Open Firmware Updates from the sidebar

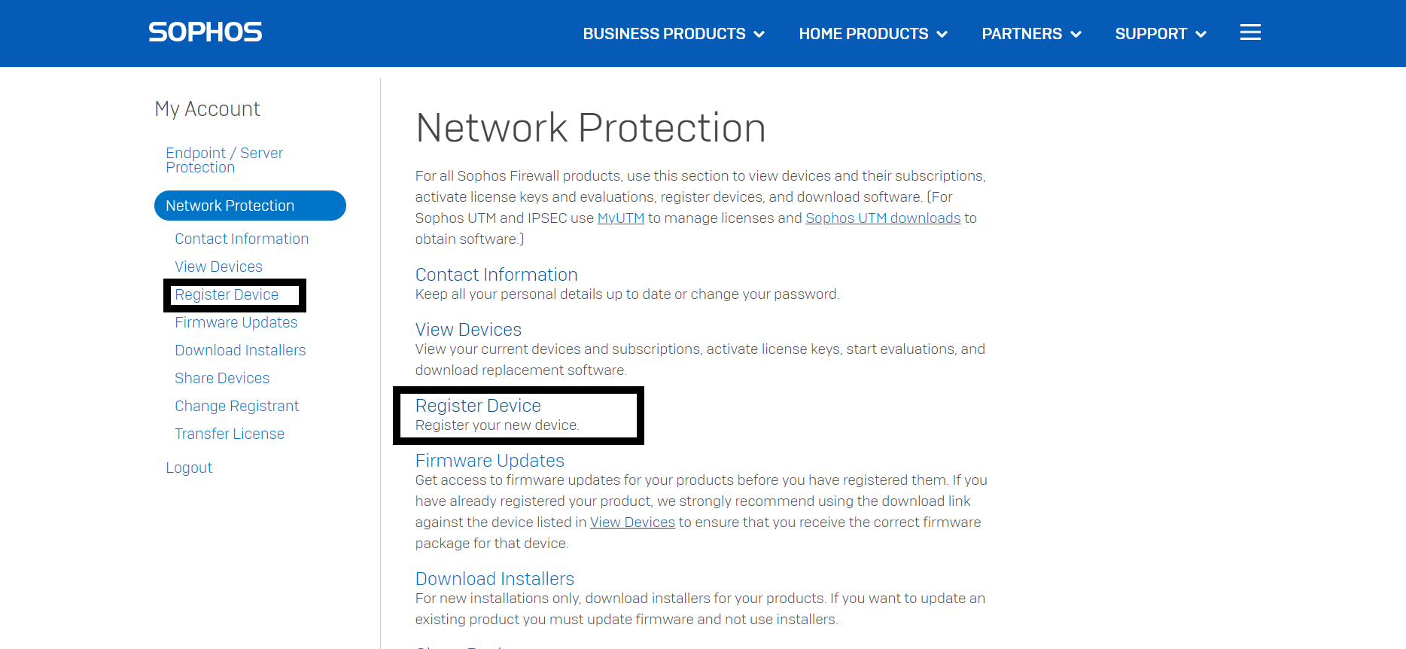(x=236, y=322)
